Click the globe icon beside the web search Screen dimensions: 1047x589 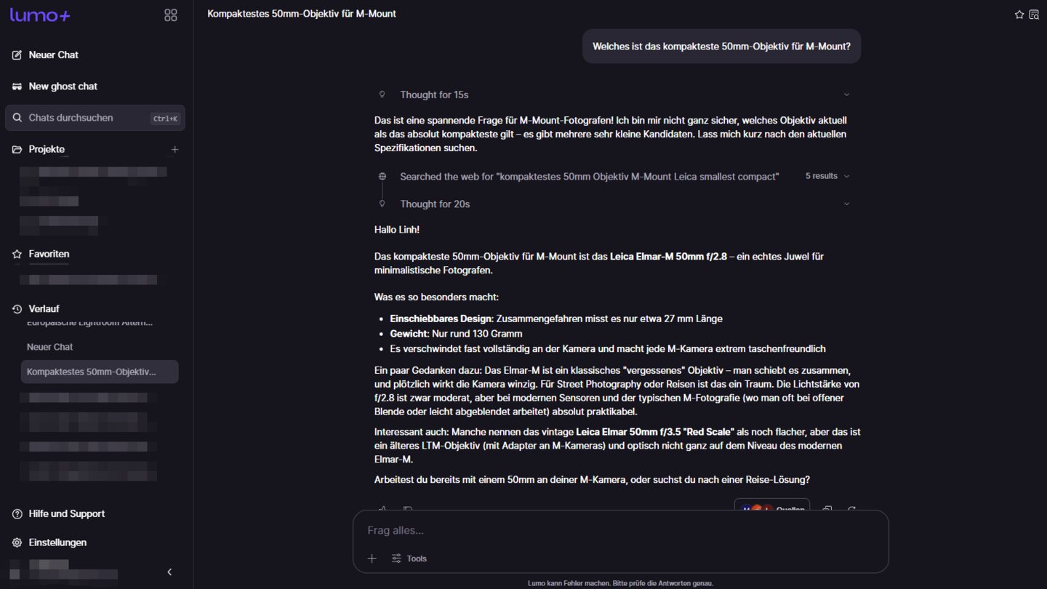pyautogui.click(x=382, y=177)
